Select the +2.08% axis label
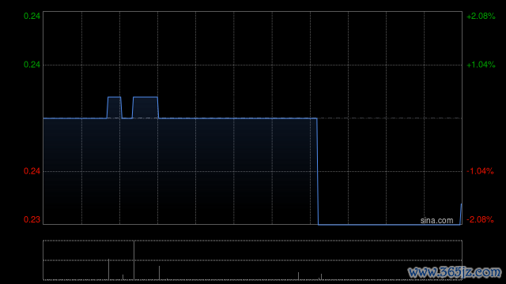Screen dimensions: 506x284 click(x=481, y=16)
